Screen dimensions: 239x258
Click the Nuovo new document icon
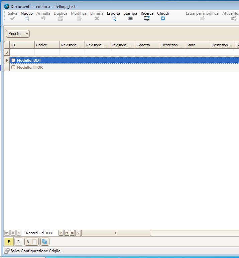point(27,19)
